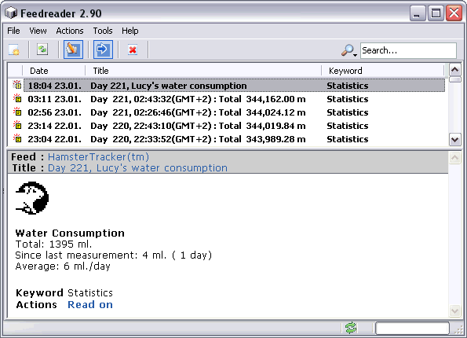Open the Tools menu
This screenshot has height=338, width=467.
pyautogui.click(x=103, y=31)
